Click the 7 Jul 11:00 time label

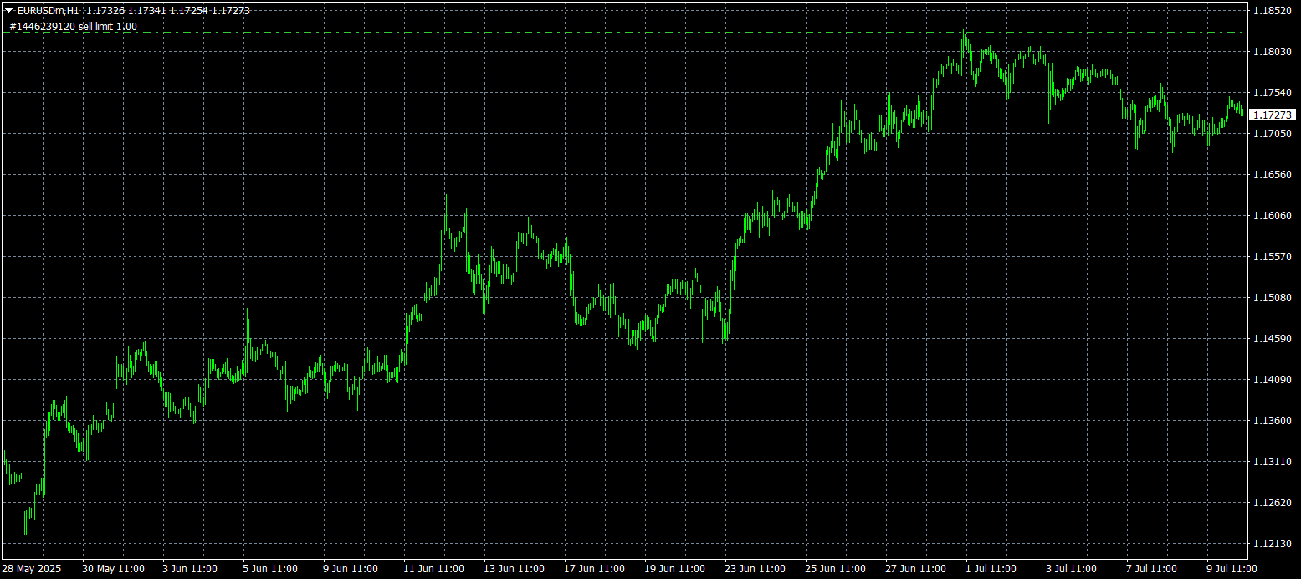[x=1154, y=569]
